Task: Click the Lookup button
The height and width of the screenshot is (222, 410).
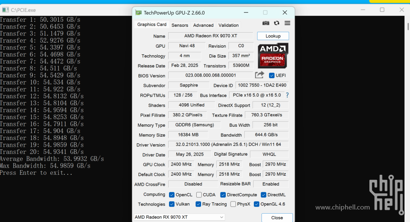Action: point(273,36)
